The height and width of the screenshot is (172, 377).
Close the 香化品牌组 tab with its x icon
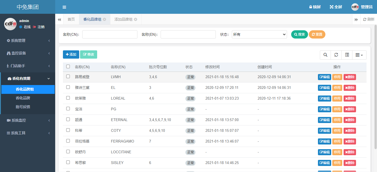104,19
